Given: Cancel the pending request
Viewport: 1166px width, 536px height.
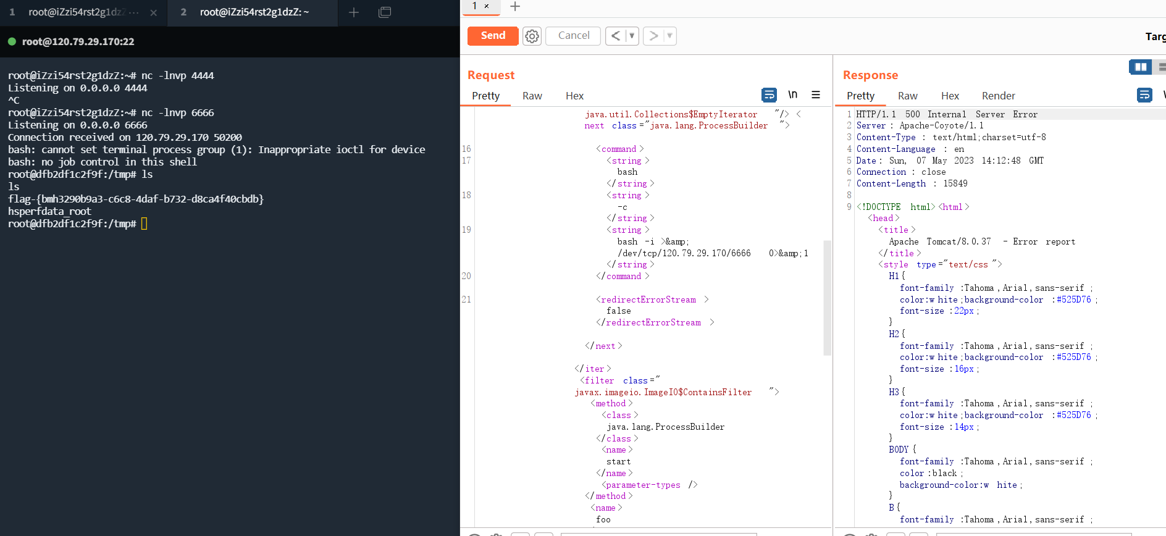Looking at the screenshot, I should (574, 36).
